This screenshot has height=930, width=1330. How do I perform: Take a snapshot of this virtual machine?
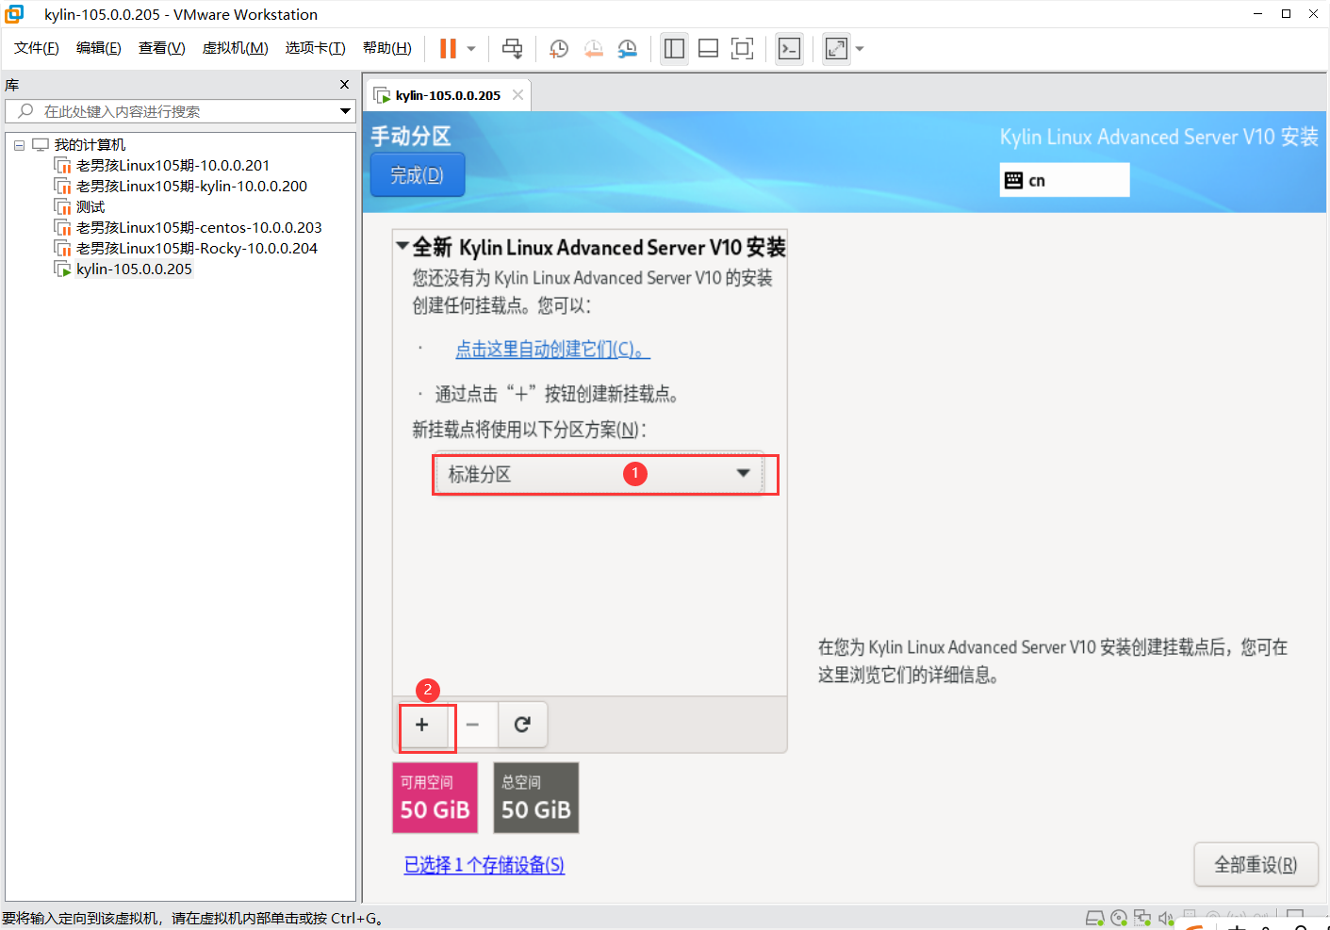(559, 49)
